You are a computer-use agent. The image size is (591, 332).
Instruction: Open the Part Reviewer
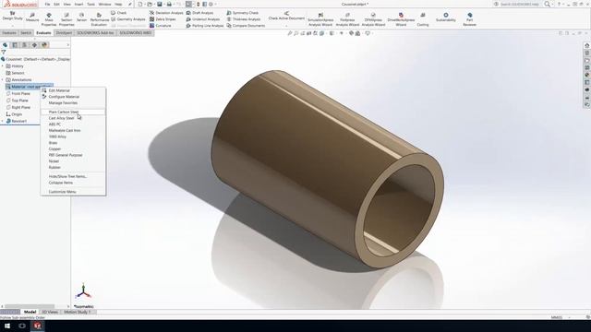click(x=470, y=19)
